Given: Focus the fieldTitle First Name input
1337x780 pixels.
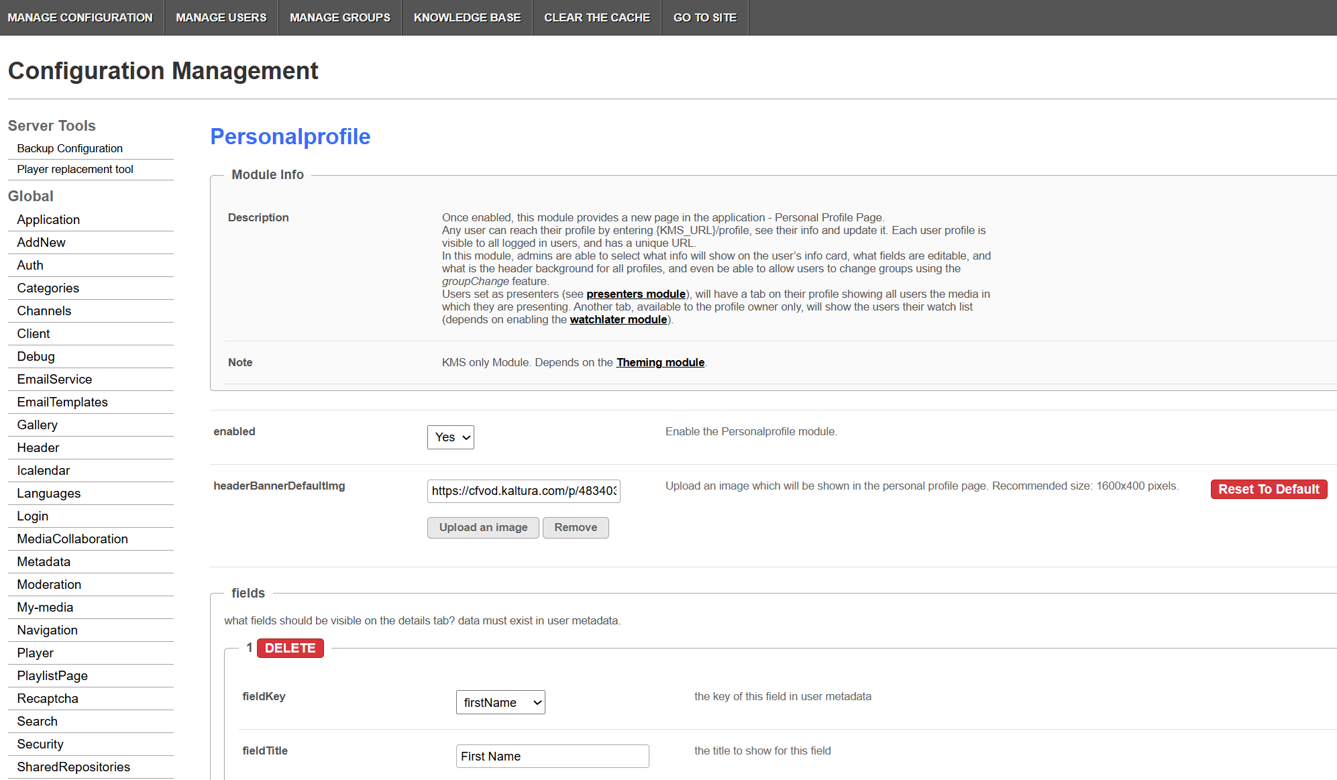Looking at the screenshot, I should click(x=552, y=756).
